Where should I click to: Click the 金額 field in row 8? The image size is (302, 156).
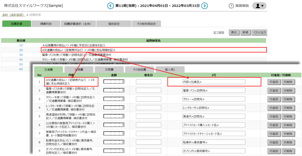tap(114, 142)
